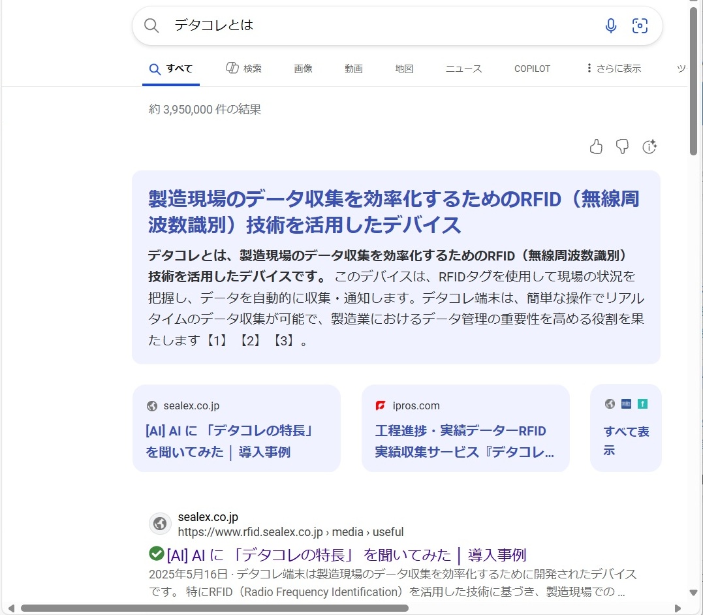Open the sealex.co.jp source card

tap(236, 428)
